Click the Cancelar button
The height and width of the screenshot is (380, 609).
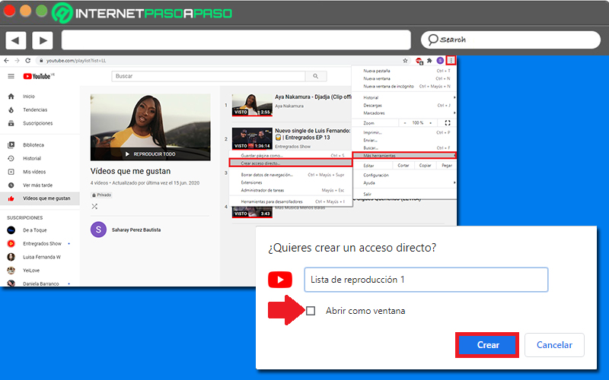pyautogui.click(x=554, y=345)
